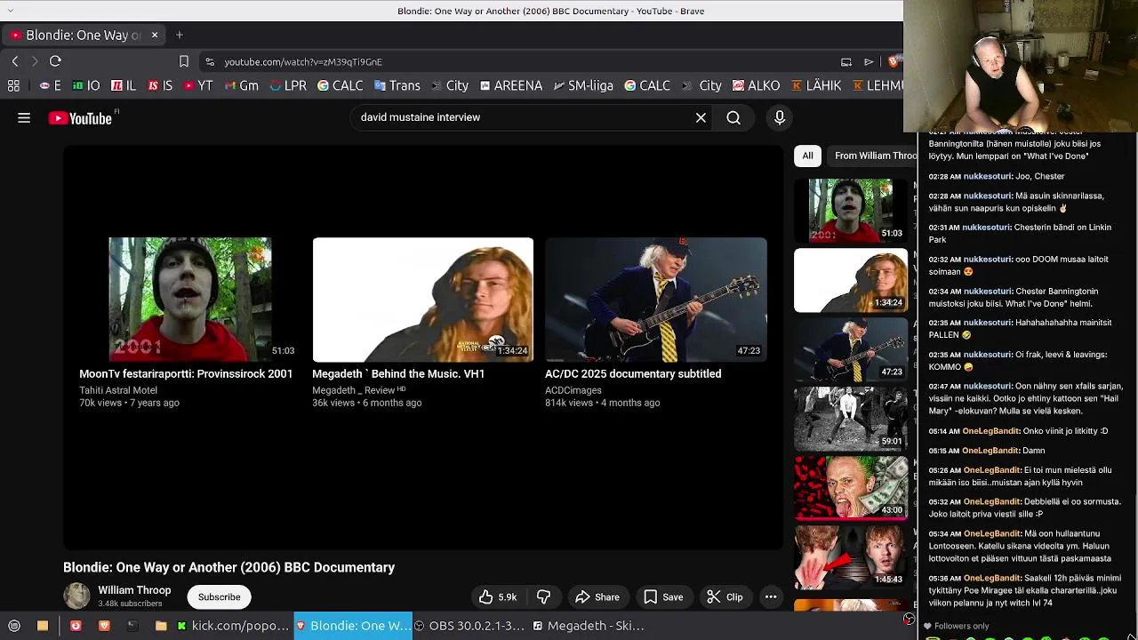Subscribe to William Throop

(219, 597)
